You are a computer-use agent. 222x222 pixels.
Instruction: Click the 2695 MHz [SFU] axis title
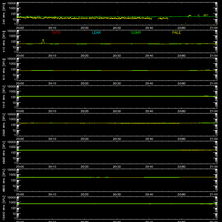point(4,125)
